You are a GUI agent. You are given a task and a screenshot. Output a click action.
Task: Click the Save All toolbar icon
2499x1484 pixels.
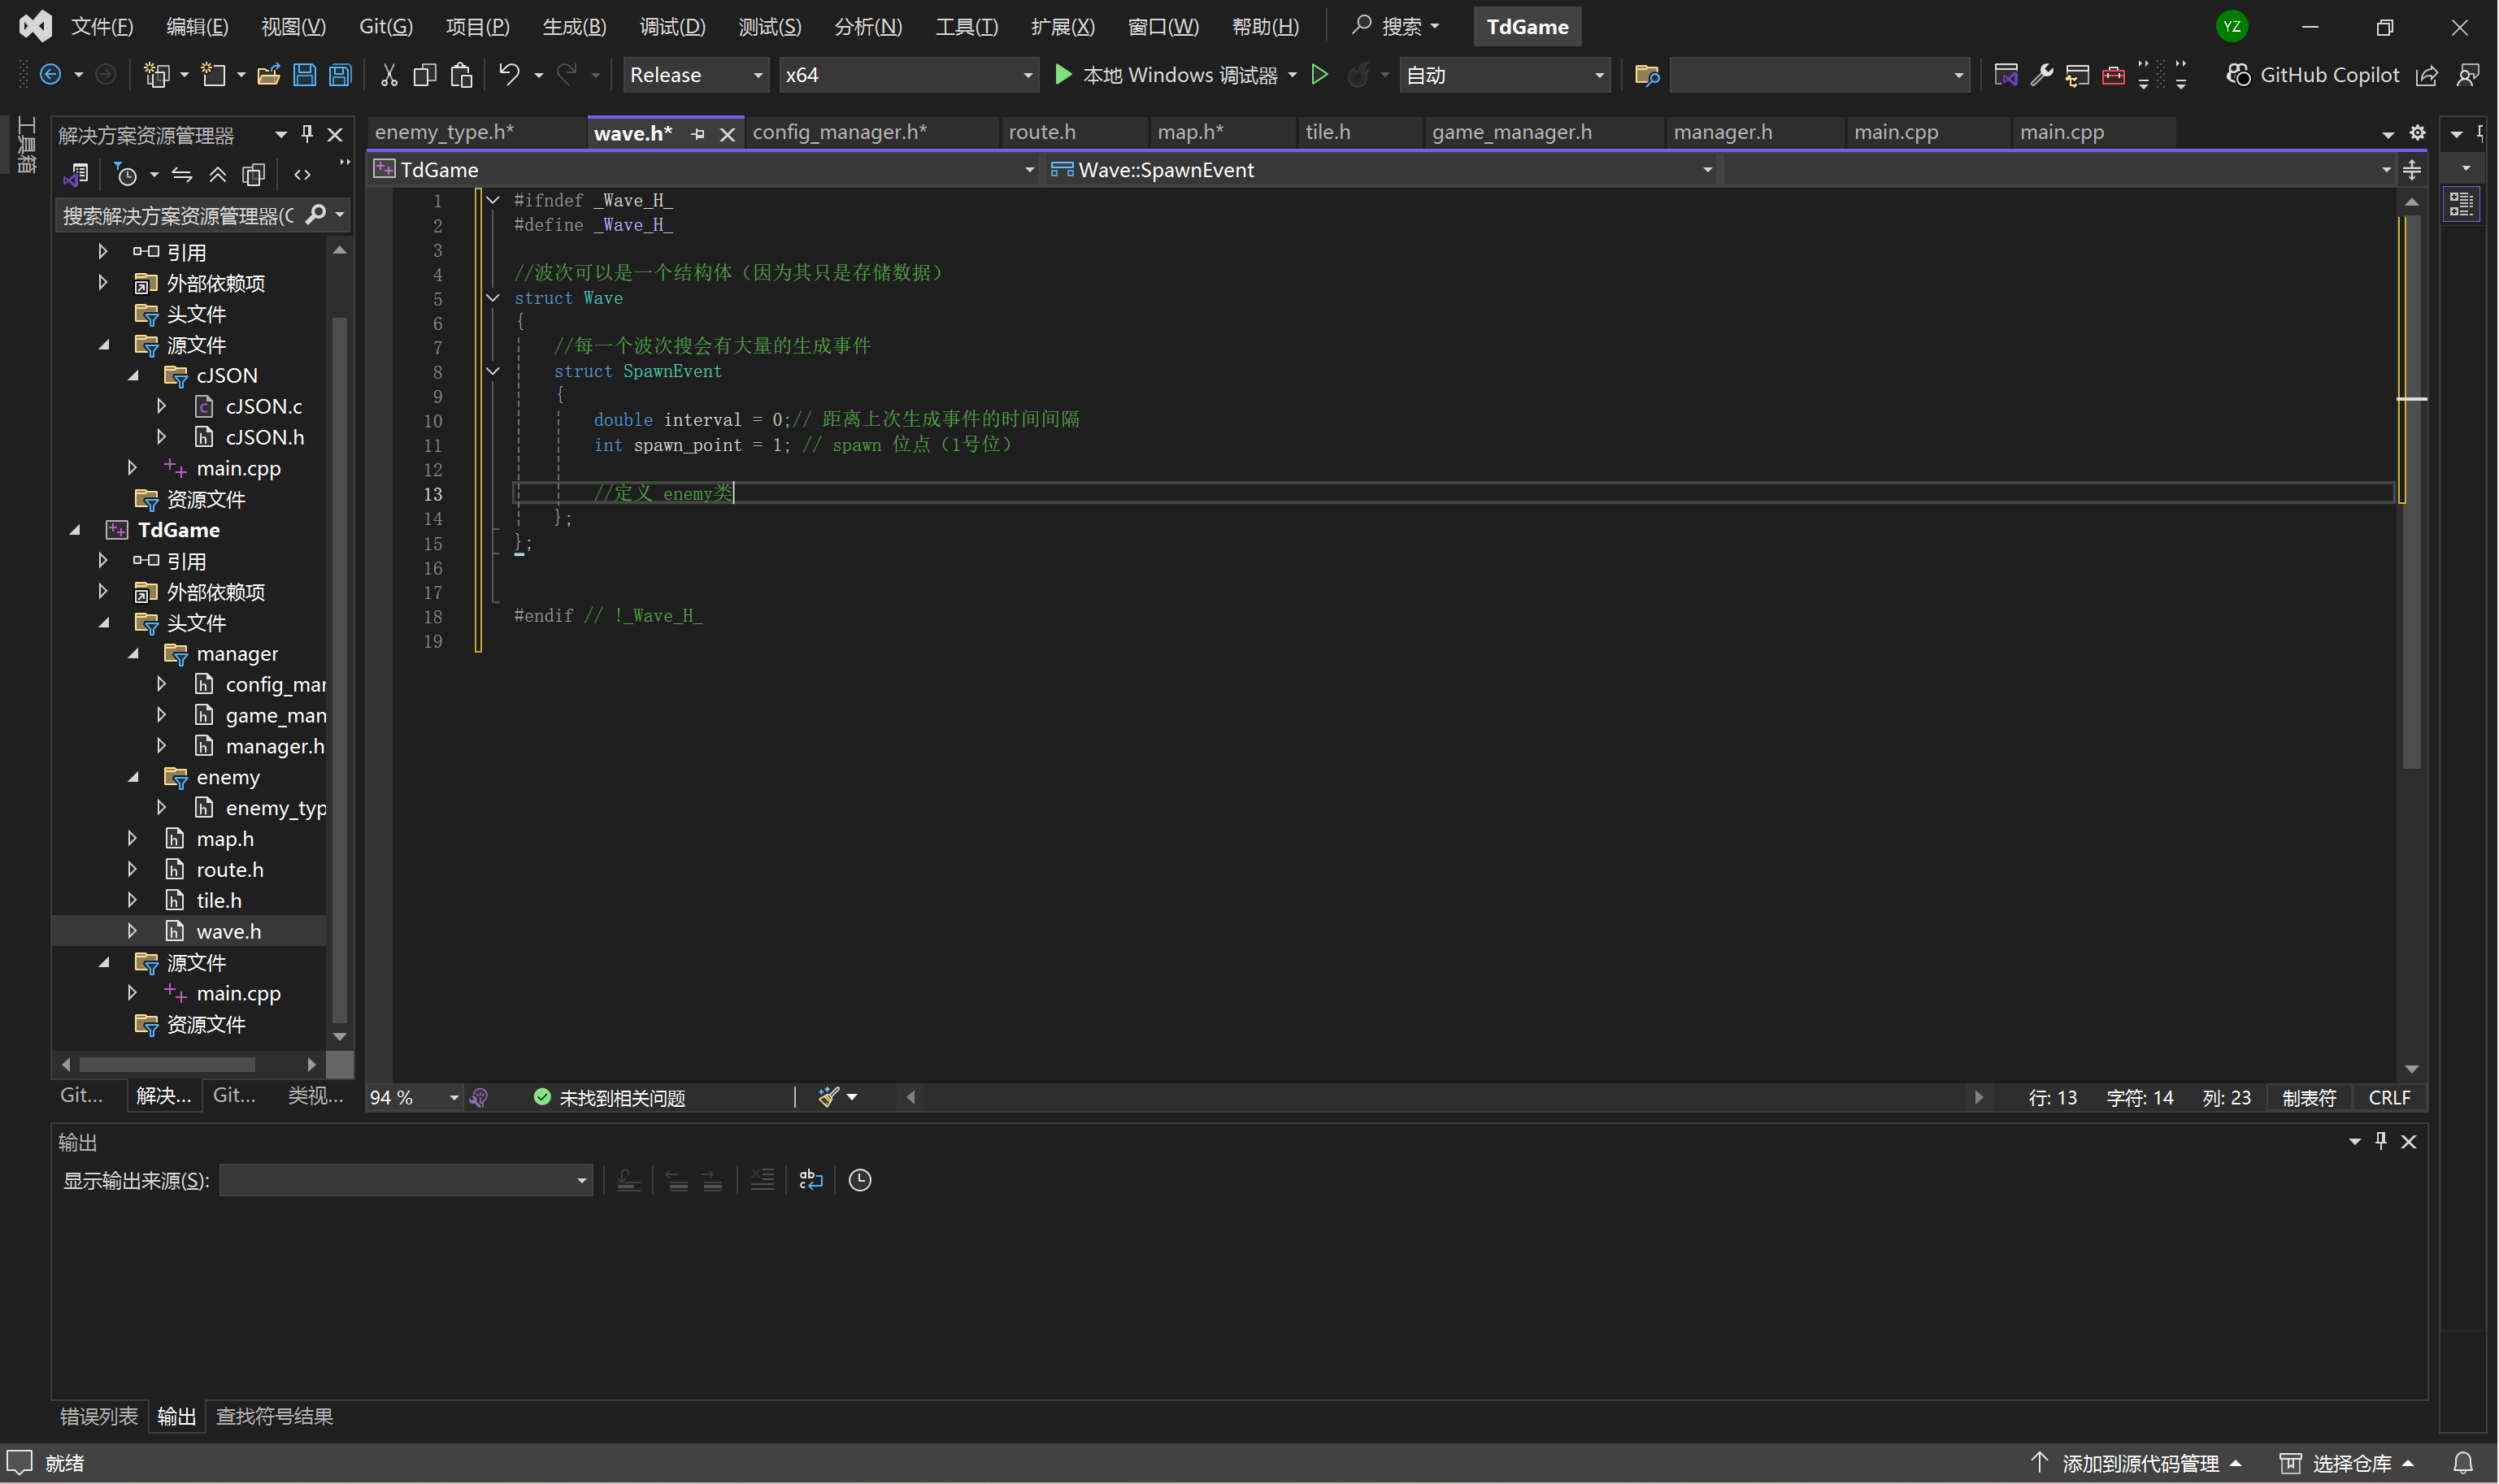coord(340,75)
